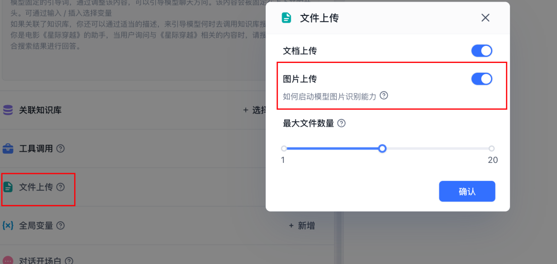Set slider to maximum value 20
Viewport: 557px width, 264px height.
click(x=492, y=148)
